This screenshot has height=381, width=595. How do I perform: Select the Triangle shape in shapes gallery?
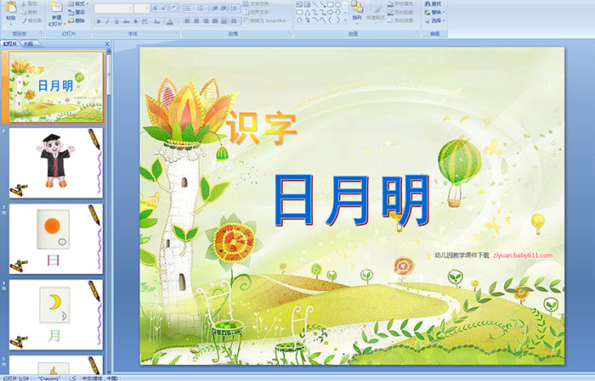point(308,12)
